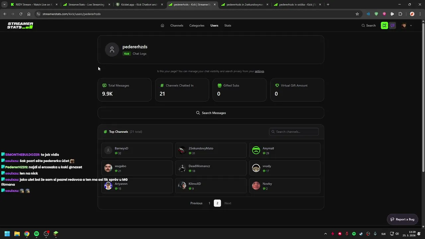Open the privacy settings link

259,71
